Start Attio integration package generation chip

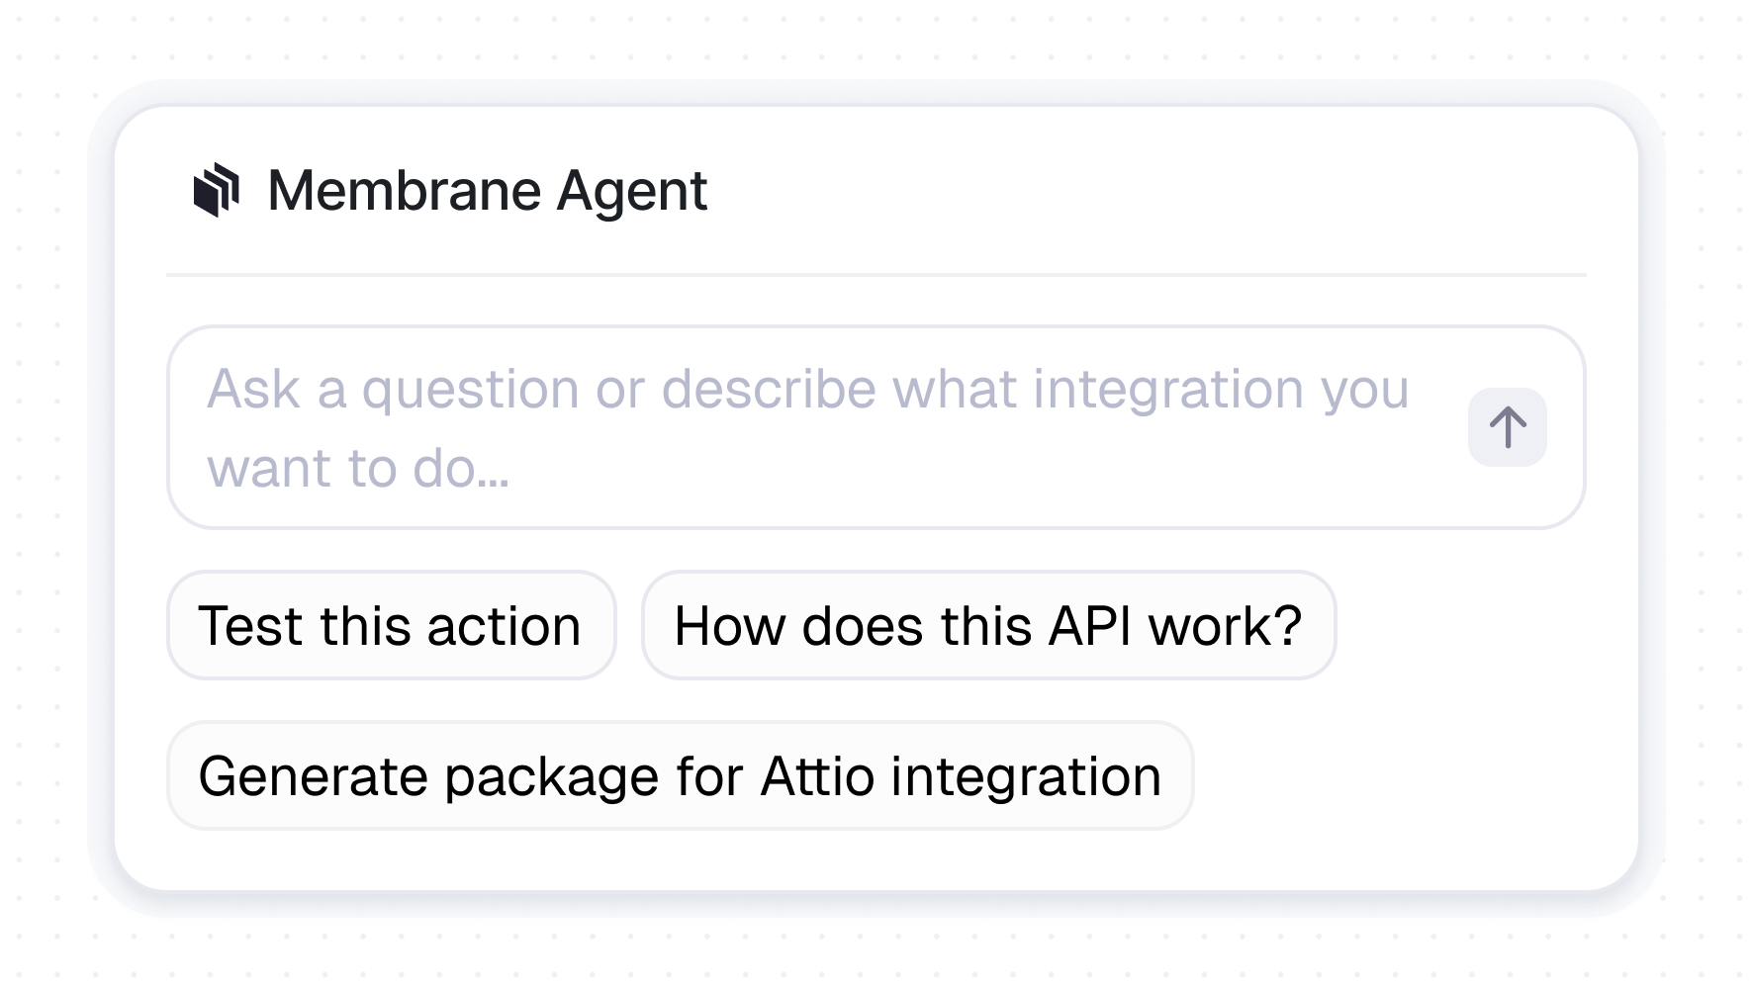coord(680,776)
